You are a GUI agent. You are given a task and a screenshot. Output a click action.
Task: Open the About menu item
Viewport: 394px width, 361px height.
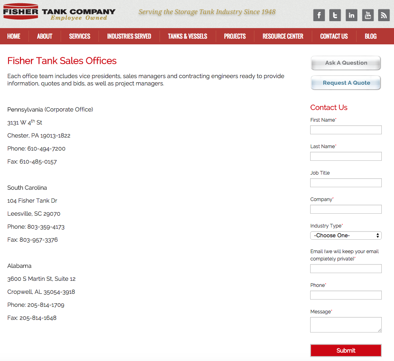click(x=45, y=36)
